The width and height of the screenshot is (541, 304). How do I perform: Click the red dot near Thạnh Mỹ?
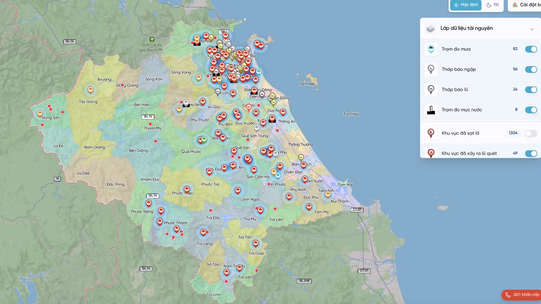150,124
